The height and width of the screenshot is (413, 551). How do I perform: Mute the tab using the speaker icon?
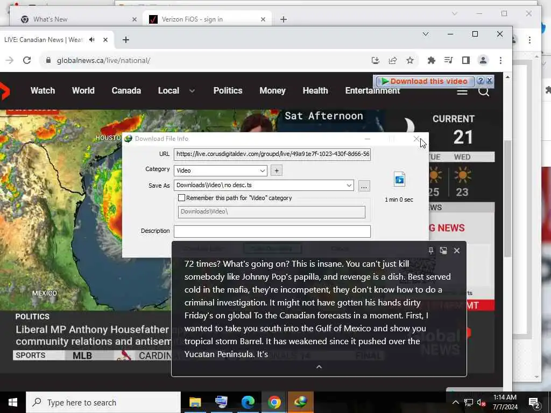point(92,40)
